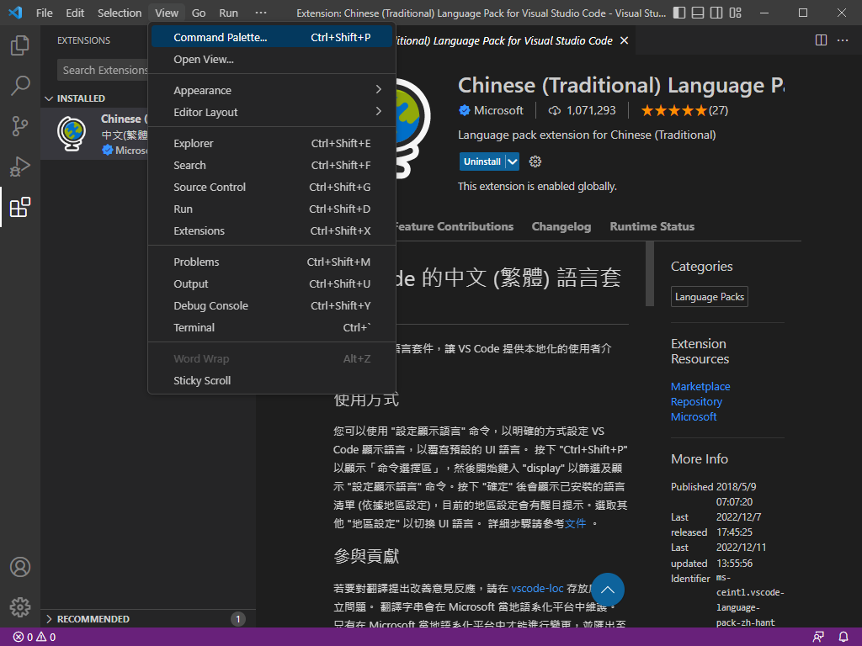Click the feedback icon in status bar
The width and height of the screenshot is (862, 646).
(x=818, y=638)
